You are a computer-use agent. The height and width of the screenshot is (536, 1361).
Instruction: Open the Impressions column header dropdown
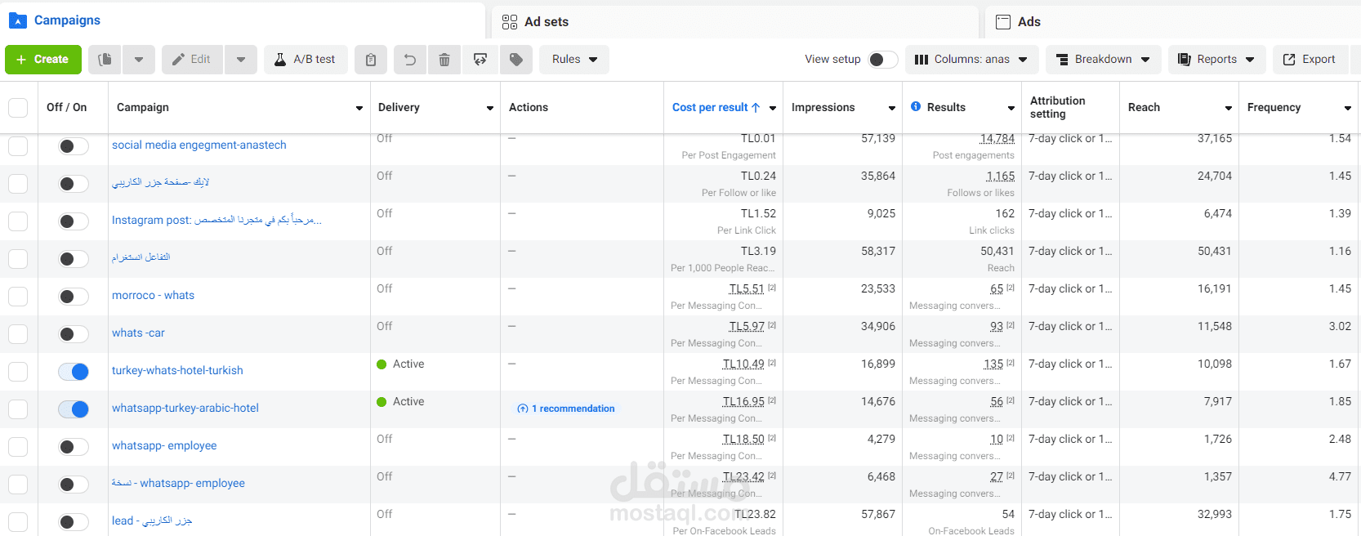891,108
